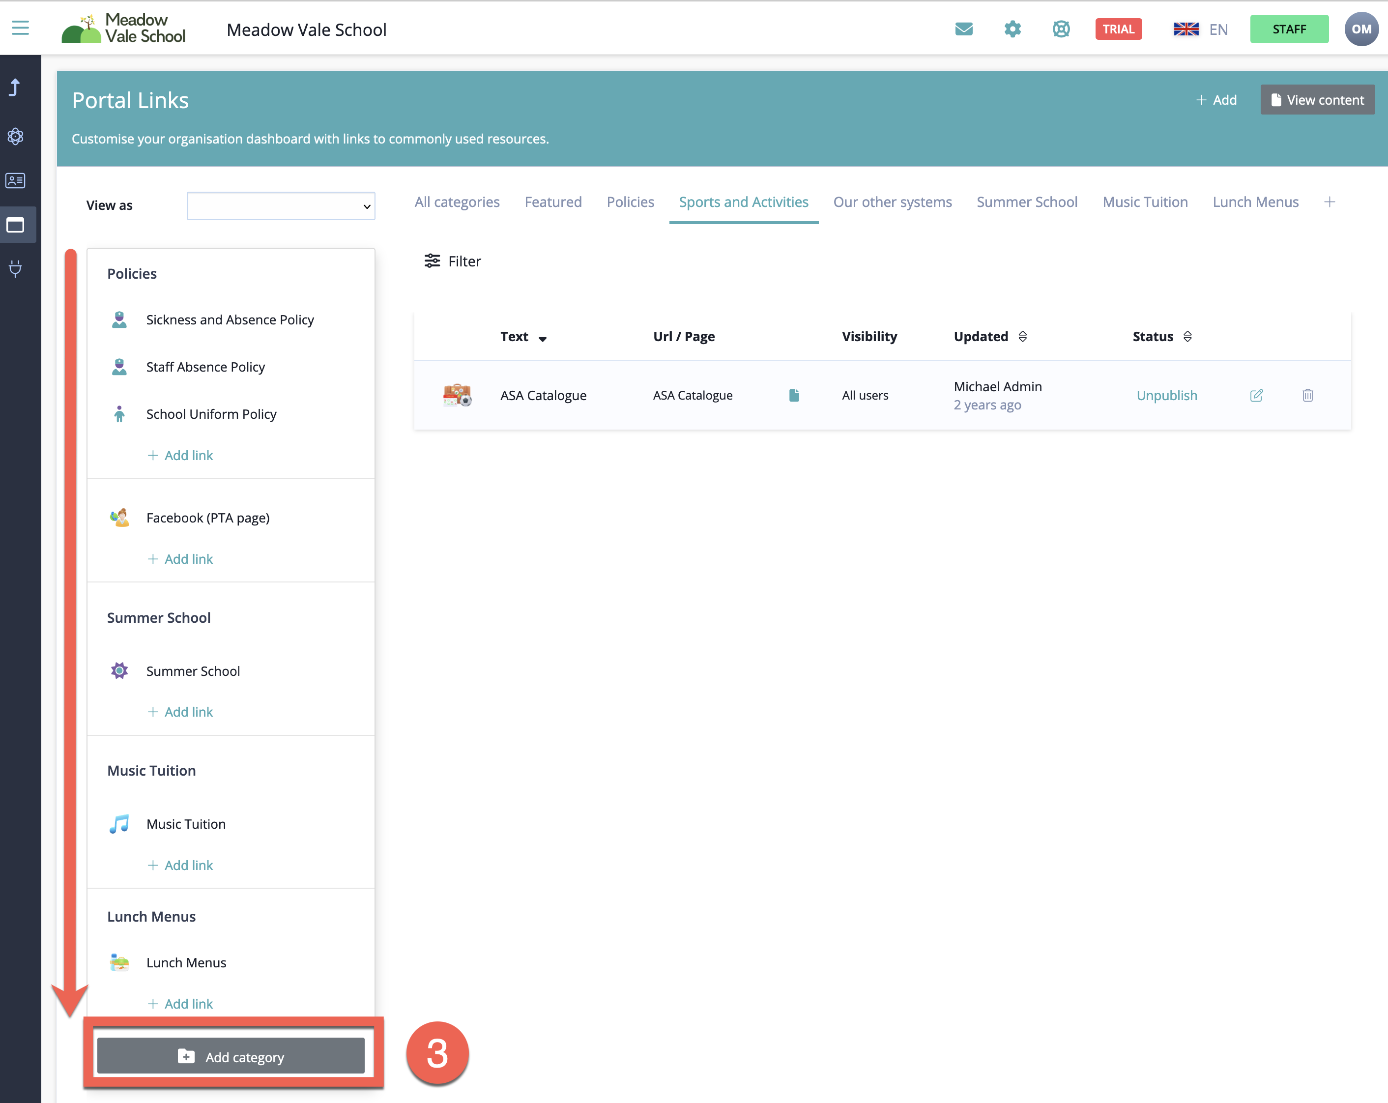The image size is (1388, 1103).
Task: Switch to Policies tab
Action: pos(630,202)
